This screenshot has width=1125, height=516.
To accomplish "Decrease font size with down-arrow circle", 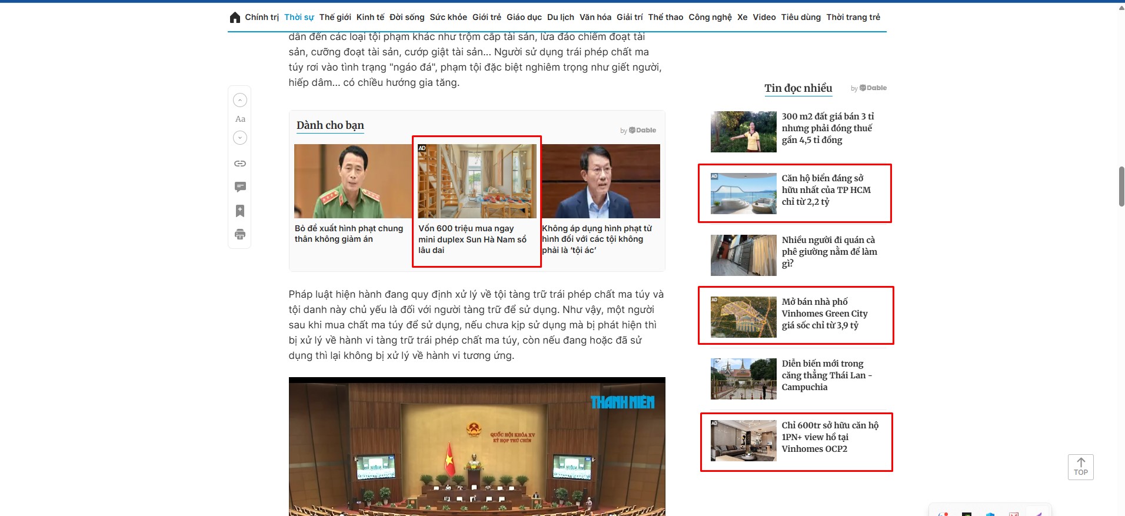I will pos(240,138).
